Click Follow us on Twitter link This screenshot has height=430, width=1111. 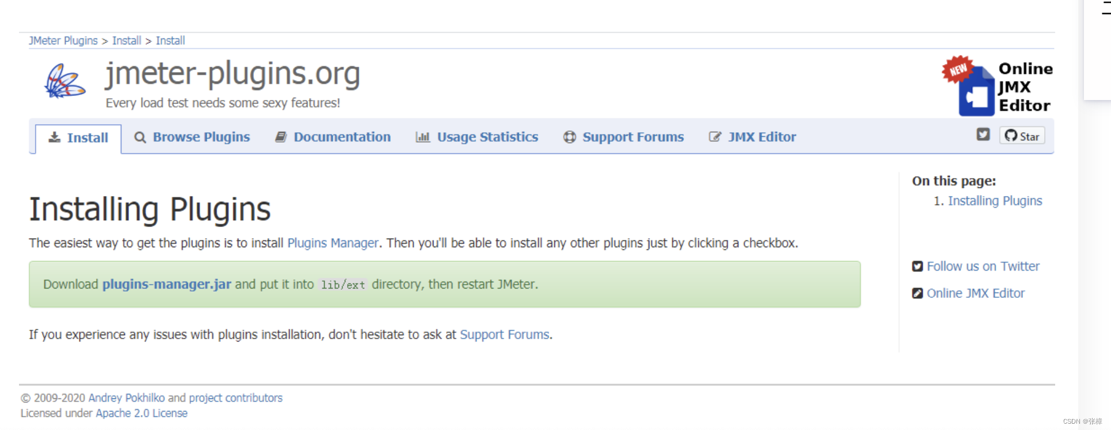tap(983, 266)
